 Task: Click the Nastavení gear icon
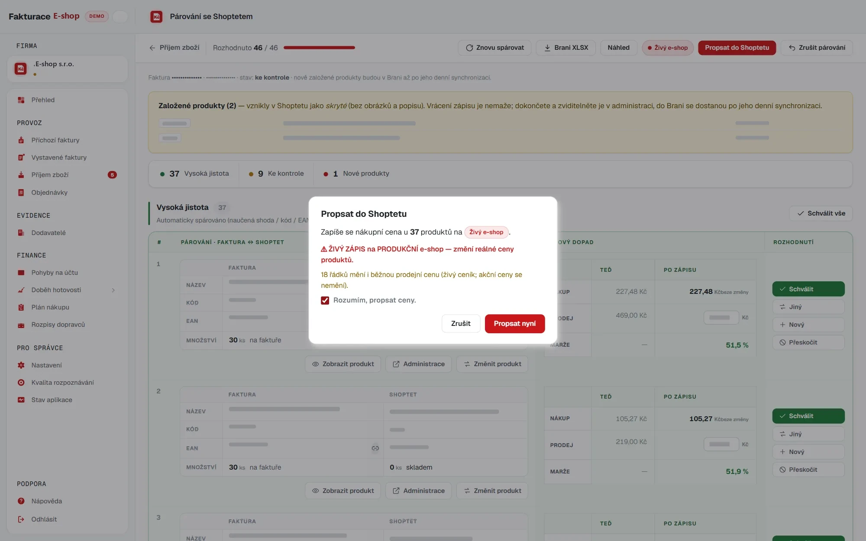21,365
